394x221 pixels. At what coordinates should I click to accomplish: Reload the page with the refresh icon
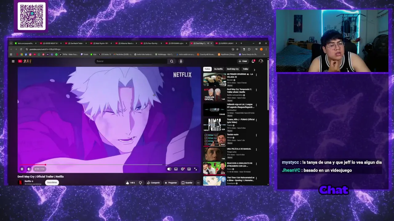pyautogui.click(x=21, y=49)
